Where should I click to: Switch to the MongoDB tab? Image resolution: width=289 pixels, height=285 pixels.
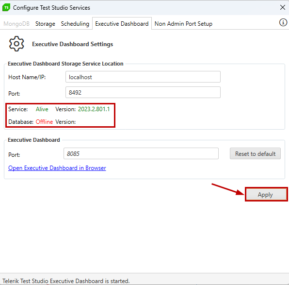(16, 24)
